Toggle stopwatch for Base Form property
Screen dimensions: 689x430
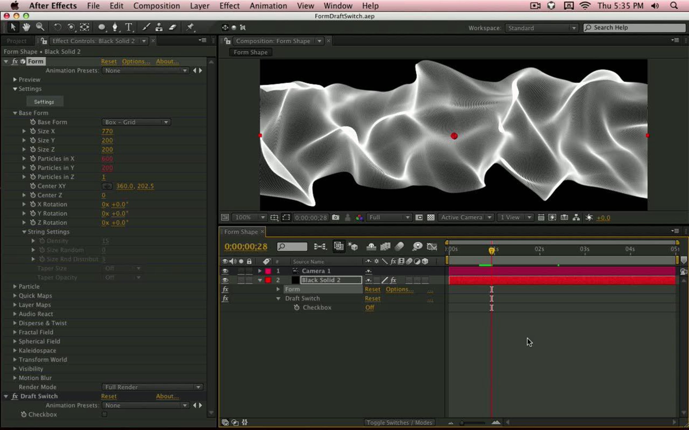click(x=33, y=122)
